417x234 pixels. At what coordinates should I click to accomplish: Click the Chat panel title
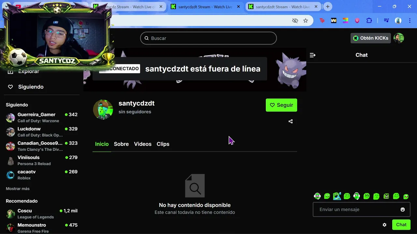pyautogui.click(x=362, y=55)
